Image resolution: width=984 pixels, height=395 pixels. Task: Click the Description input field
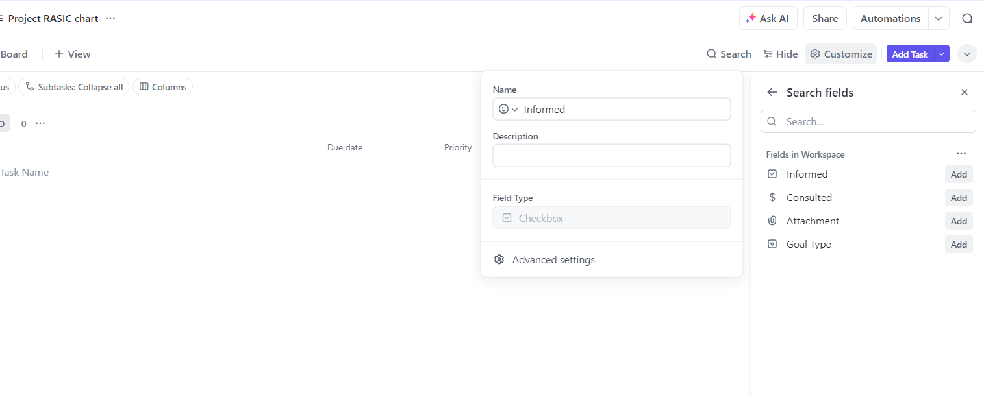(x=611, y=156)
